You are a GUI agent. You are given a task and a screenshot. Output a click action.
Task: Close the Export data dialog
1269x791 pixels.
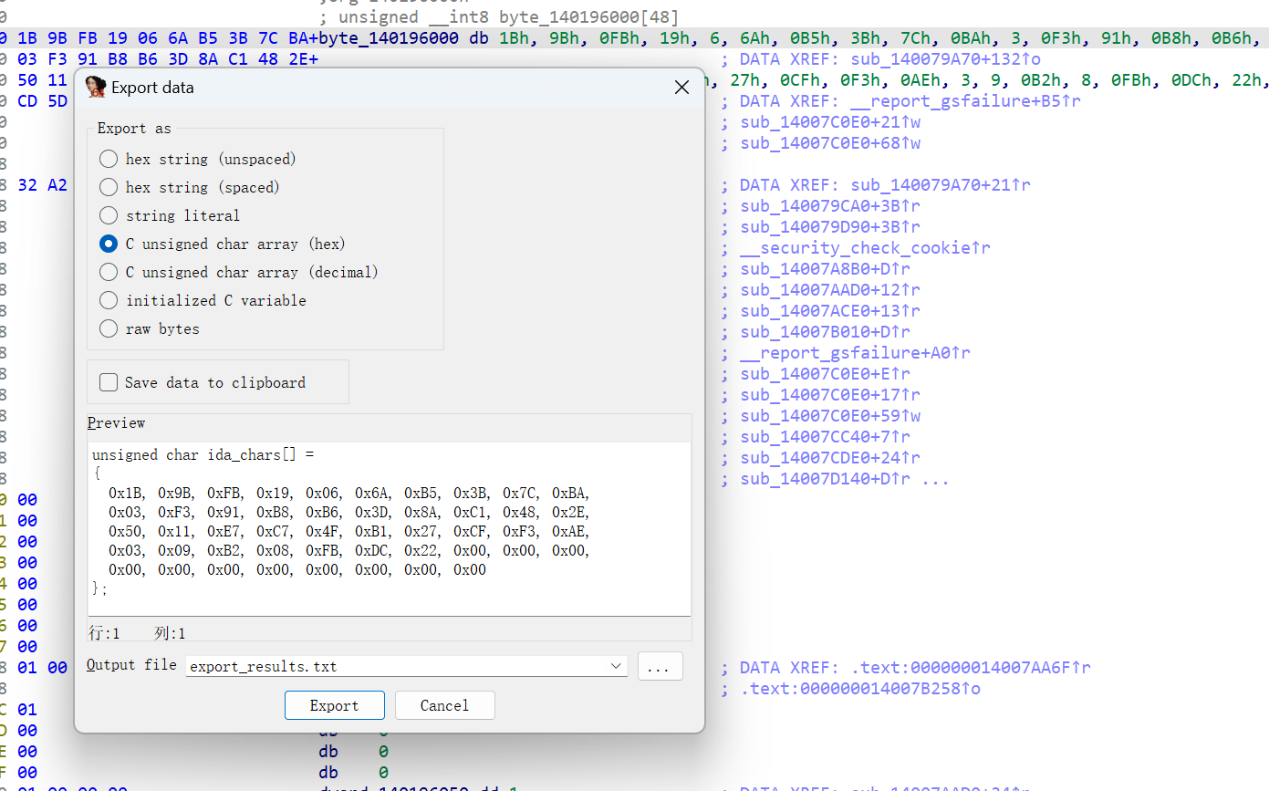pyautogui.click(x=681, y=88)
